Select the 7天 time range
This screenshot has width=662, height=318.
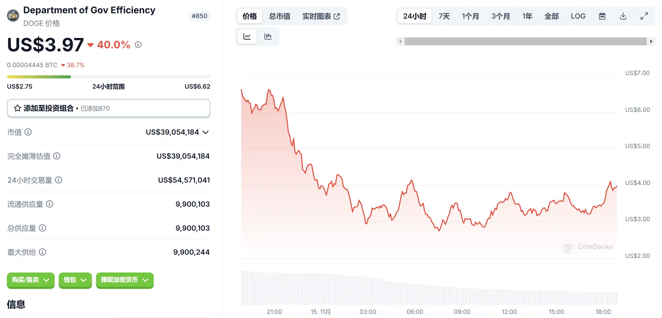444,16
